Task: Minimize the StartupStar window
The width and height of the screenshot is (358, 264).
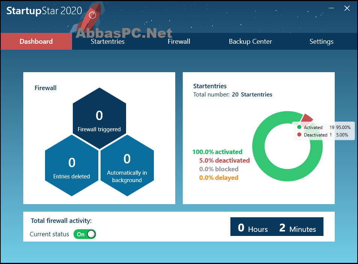Action: coord(331,8)
